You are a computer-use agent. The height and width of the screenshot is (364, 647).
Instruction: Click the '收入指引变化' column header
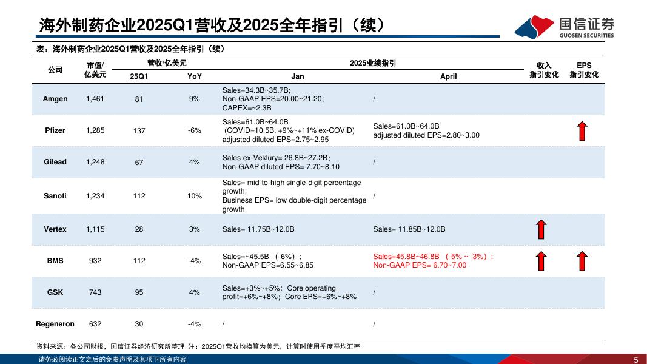(x=544, y=70)
